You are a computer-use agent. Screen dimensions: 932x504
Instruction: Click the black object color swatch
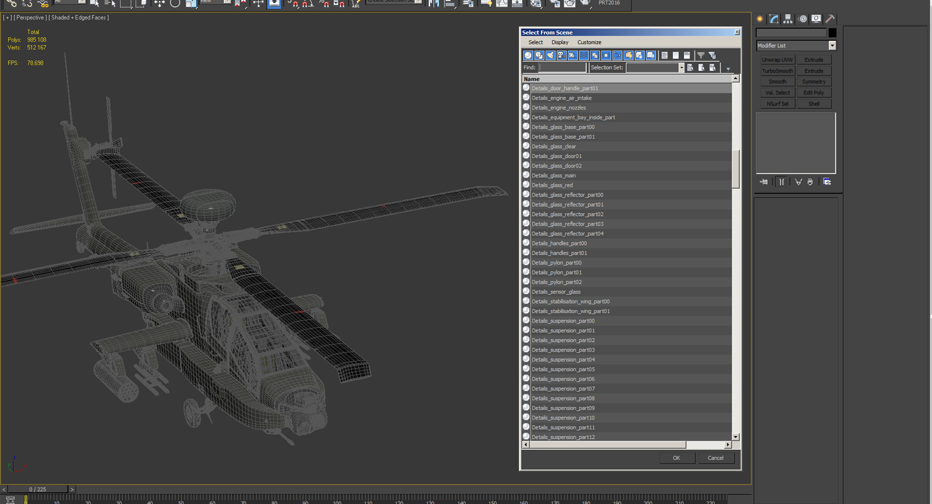click(x=833, y=33)
